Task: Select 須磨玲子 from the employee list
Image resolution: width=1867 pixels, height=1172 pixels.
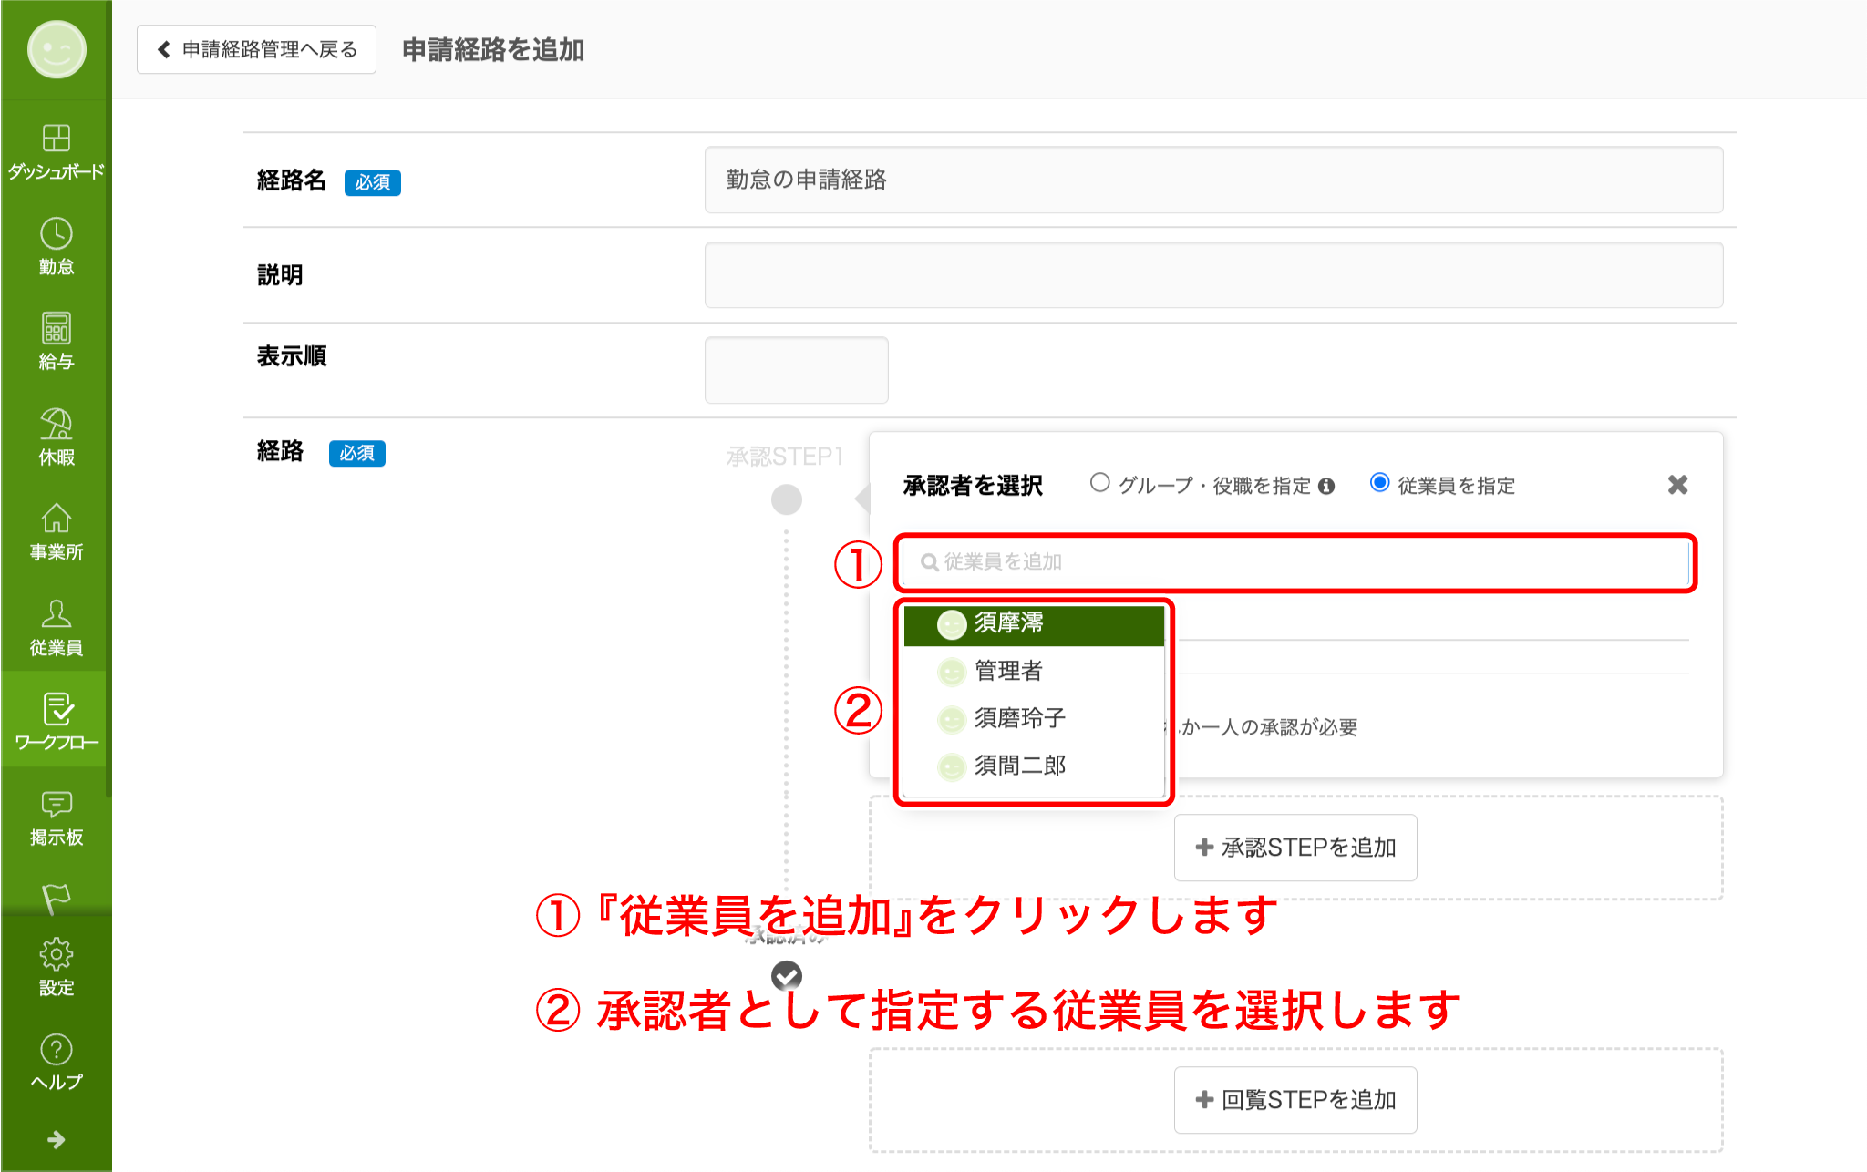Action: click(x=1034, y=718)
